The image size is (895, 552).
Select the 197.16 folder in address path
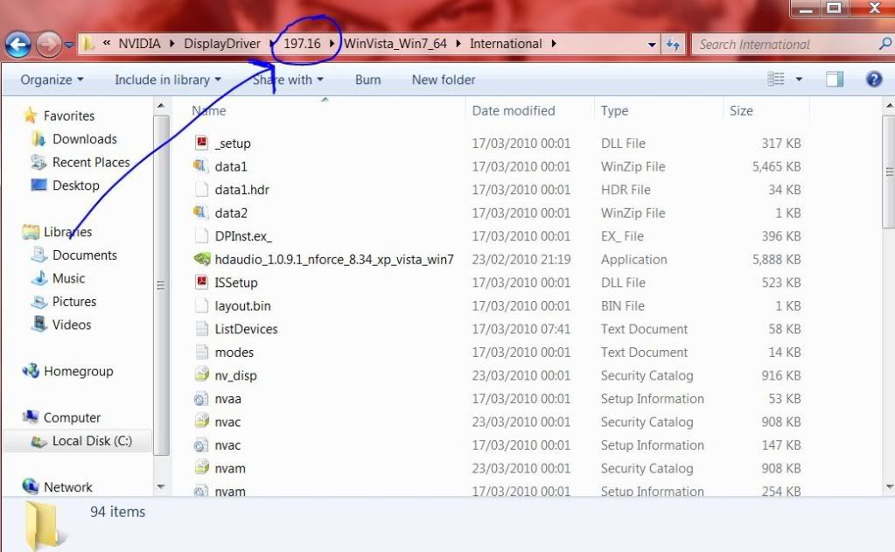pyautogui.click(x=302, y=44)
